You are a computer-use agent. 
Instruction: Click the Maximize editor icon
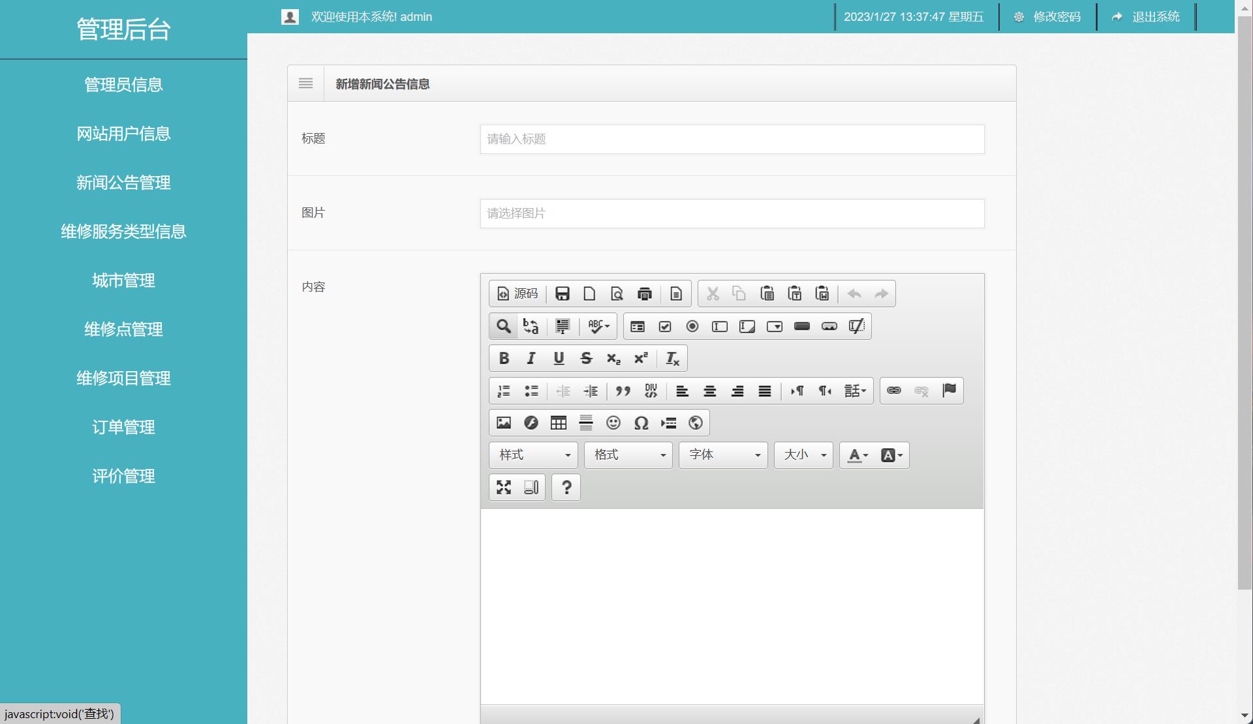pyautogui.click(x=503, y=487)
